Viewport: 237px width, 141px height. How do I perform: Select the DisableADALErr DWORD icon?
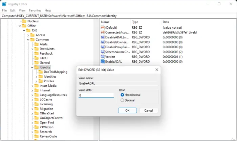(103, 37)
